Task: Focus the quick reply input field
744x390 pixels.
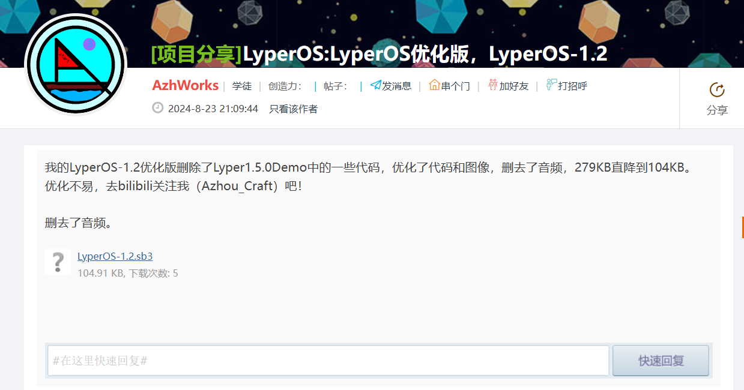Action: click(x=328, y=361)
